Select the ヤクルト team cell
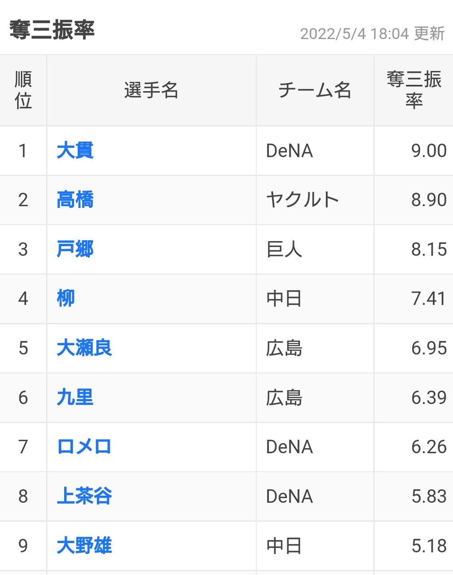 [315, 200]
